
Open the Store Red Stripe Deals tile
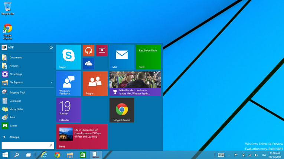(x=148, y=57)
